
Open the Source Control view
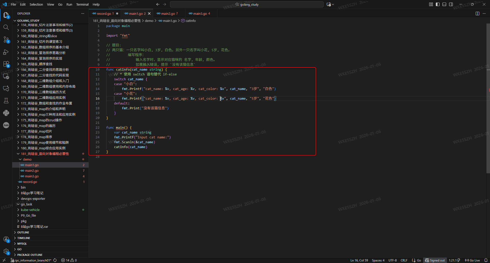tap(6, 40)
